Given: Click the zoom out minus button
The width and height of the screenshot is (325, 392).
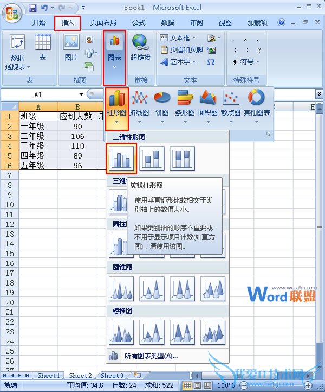Looking at the screenshot, I should tap(244, 385).
